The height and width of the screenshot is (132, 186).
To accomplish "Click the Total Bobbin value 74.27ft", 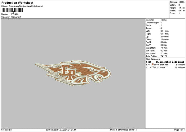I will [x=164, y=56].
